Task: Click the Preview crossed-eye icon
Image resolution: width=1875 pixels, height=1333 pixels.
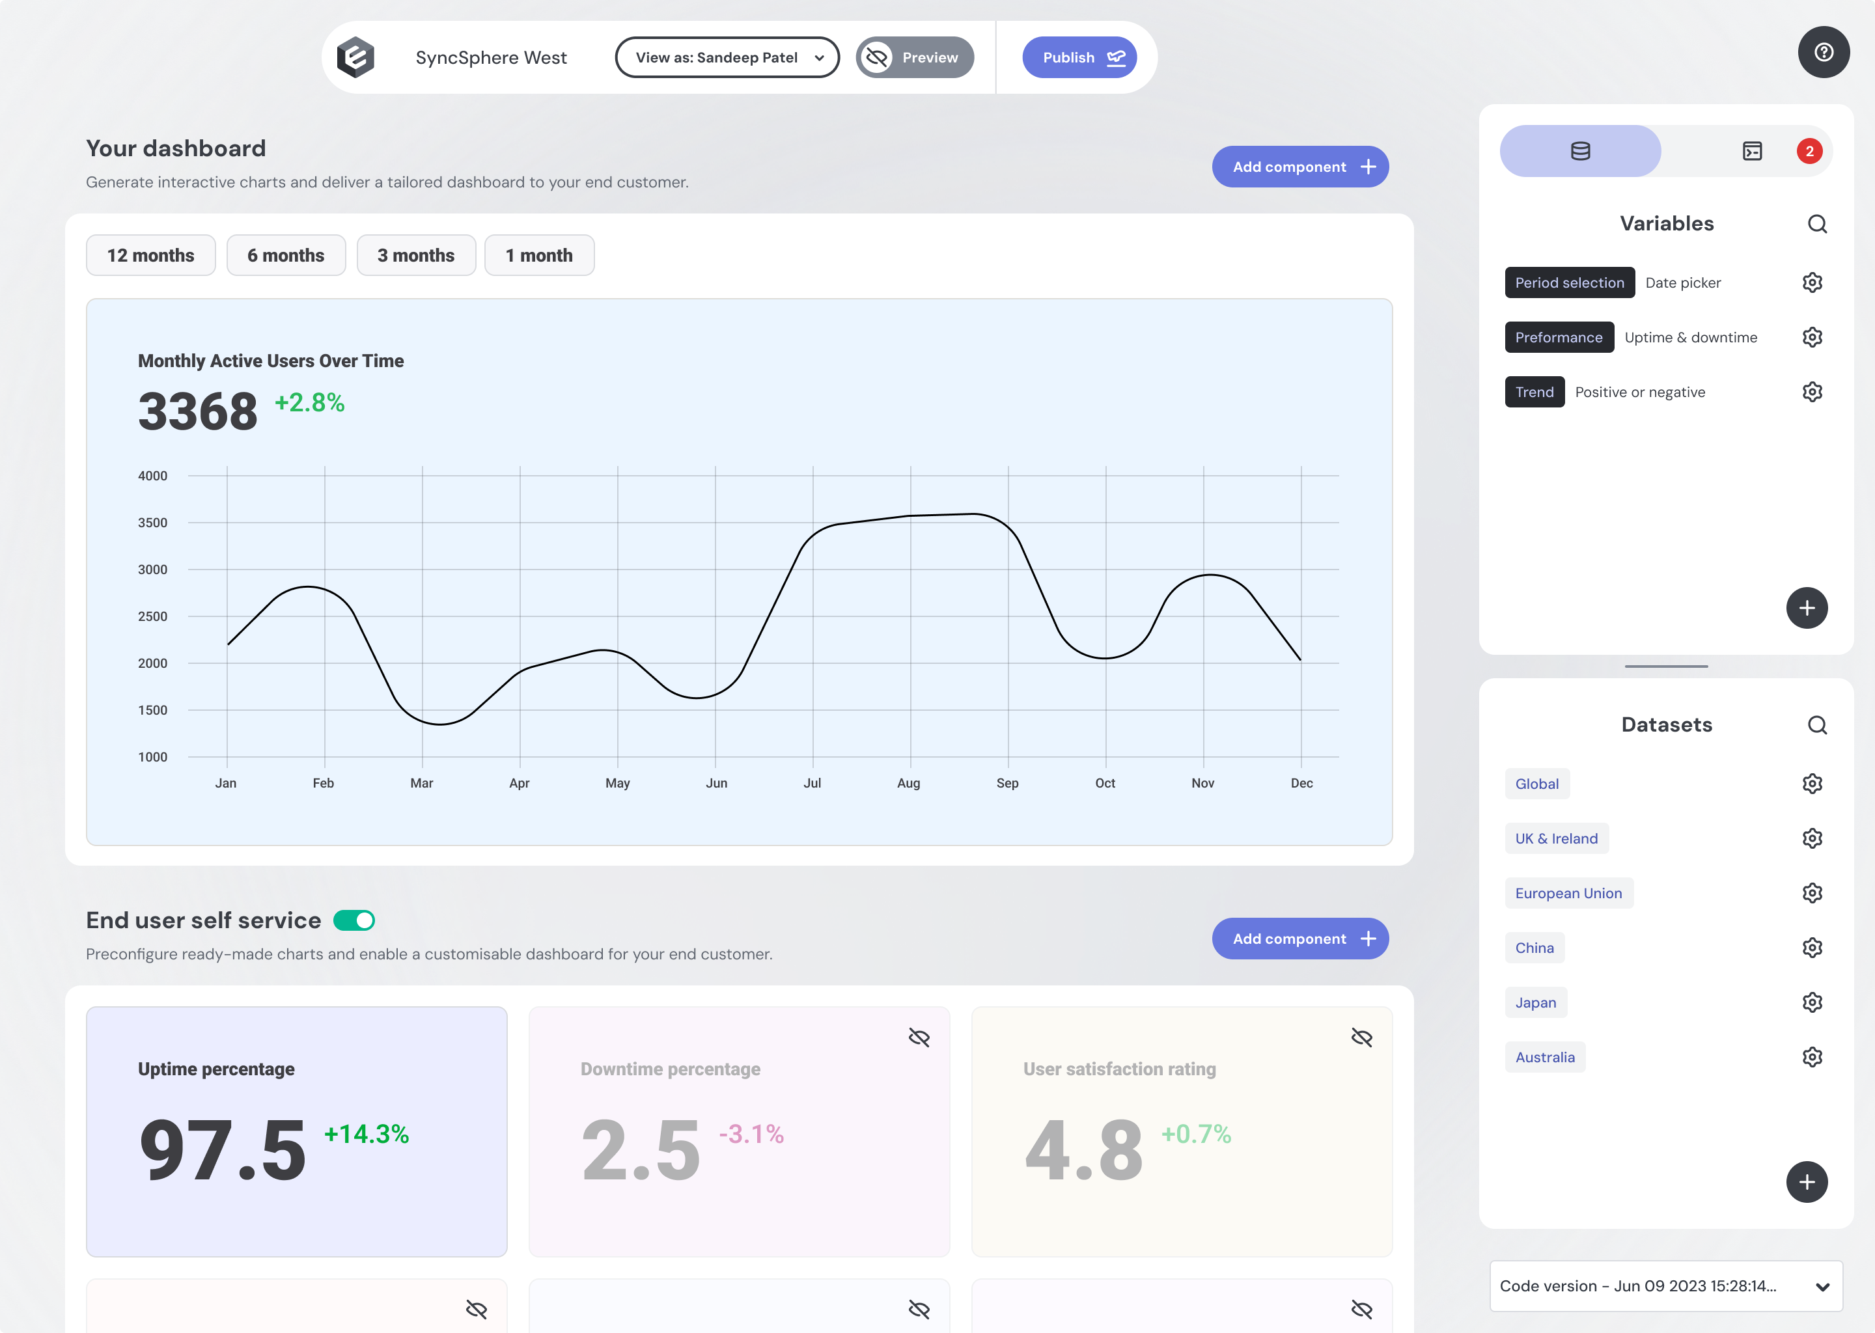Action: click(x=877, y=57)
